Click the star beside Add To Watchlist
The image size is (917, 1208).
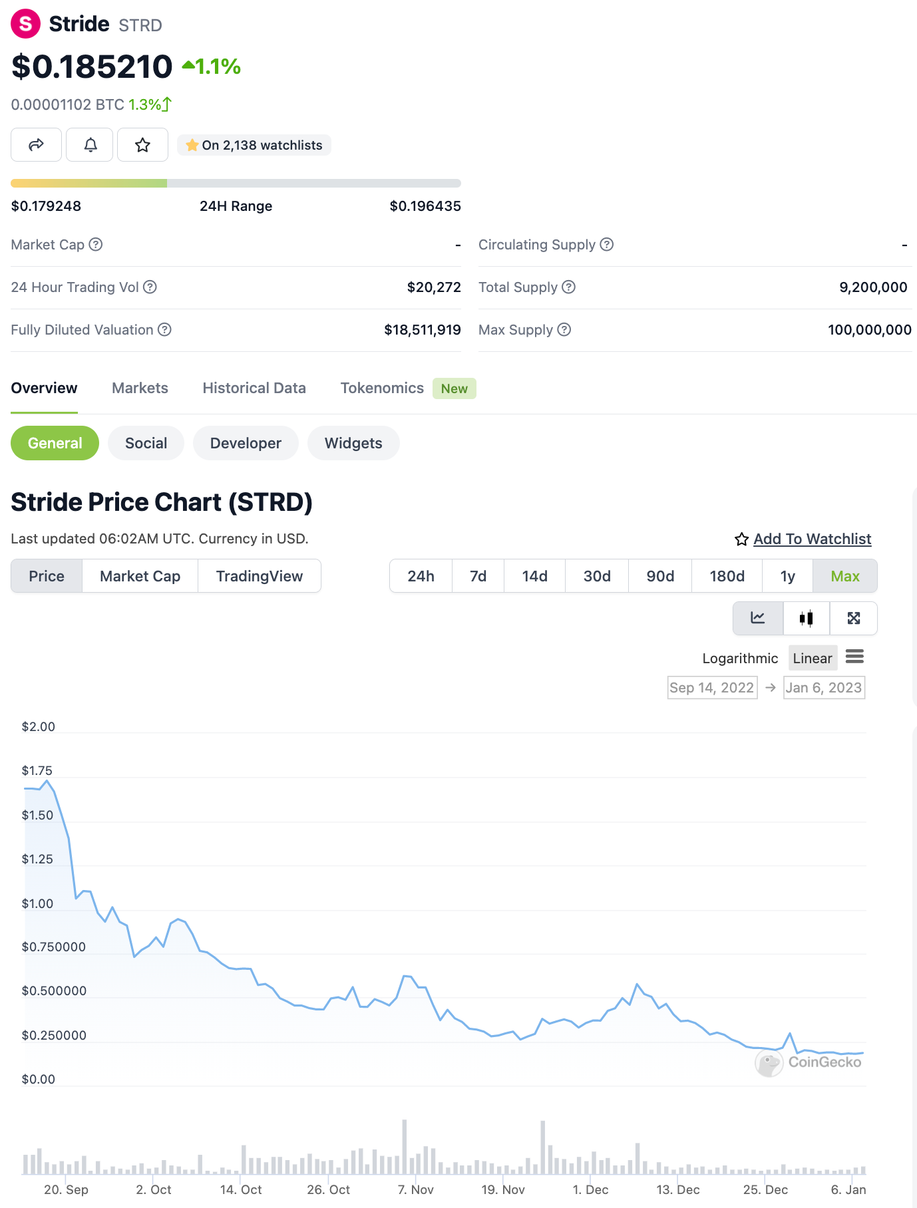pyautogui.click(x=742, y=539)
